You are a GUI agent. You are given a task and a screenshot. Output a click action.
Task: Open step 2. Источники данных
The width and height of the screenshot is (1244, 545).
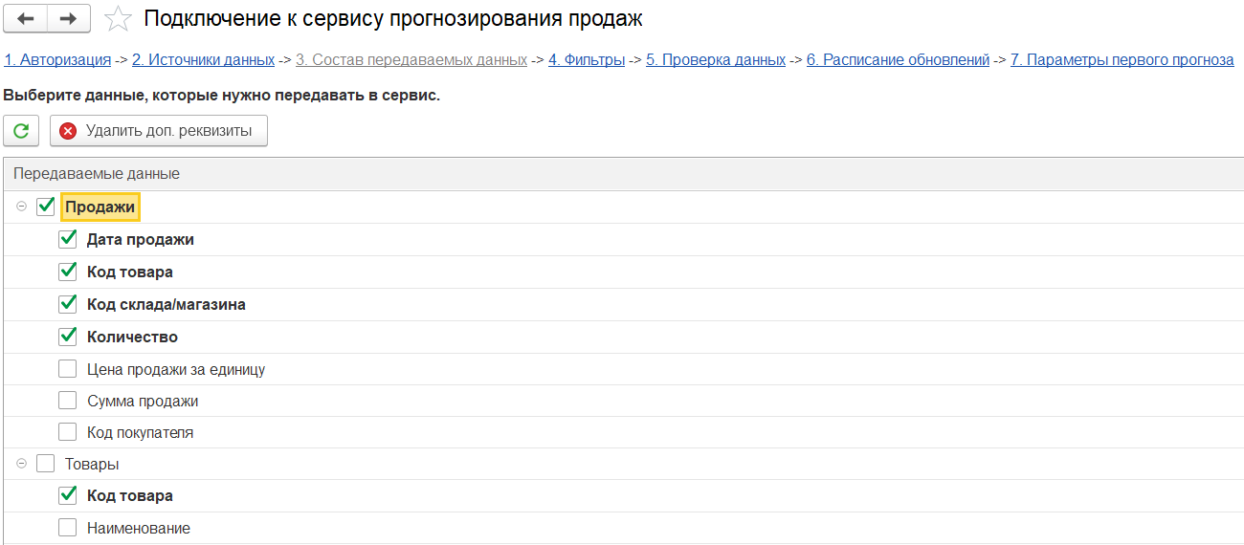click(203, 59)
